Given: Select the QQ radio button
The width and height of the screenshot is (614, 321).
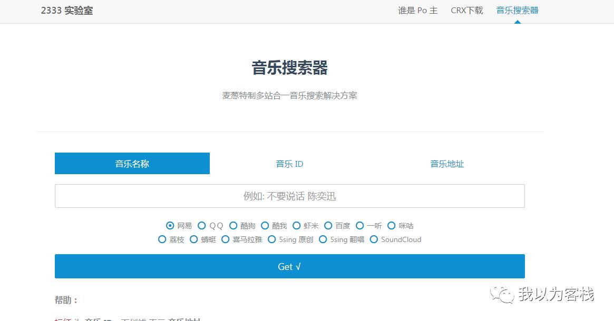Looking at the screenshot, I should click(202, 226).
